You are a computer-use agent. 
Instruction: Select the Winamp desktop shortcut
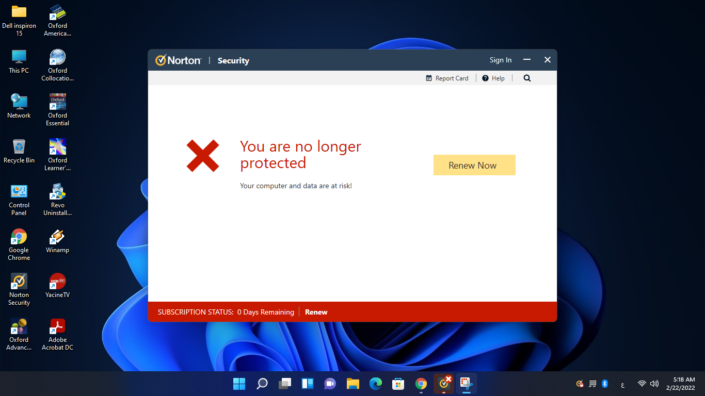click(x=58, y=241)
